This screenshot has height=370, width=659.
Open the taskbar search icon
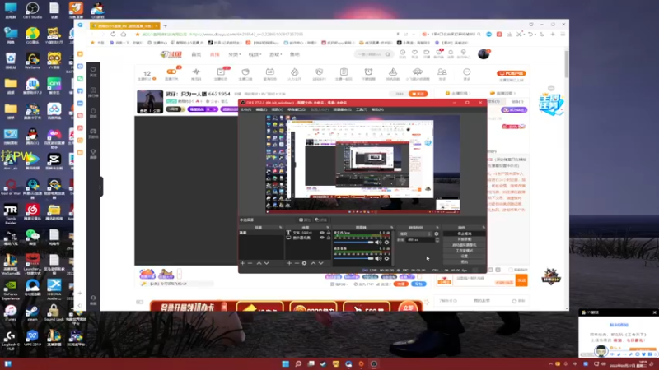298,363
